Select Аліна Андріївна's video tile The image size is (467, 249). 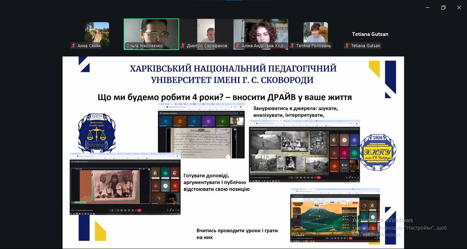(261, 31)
